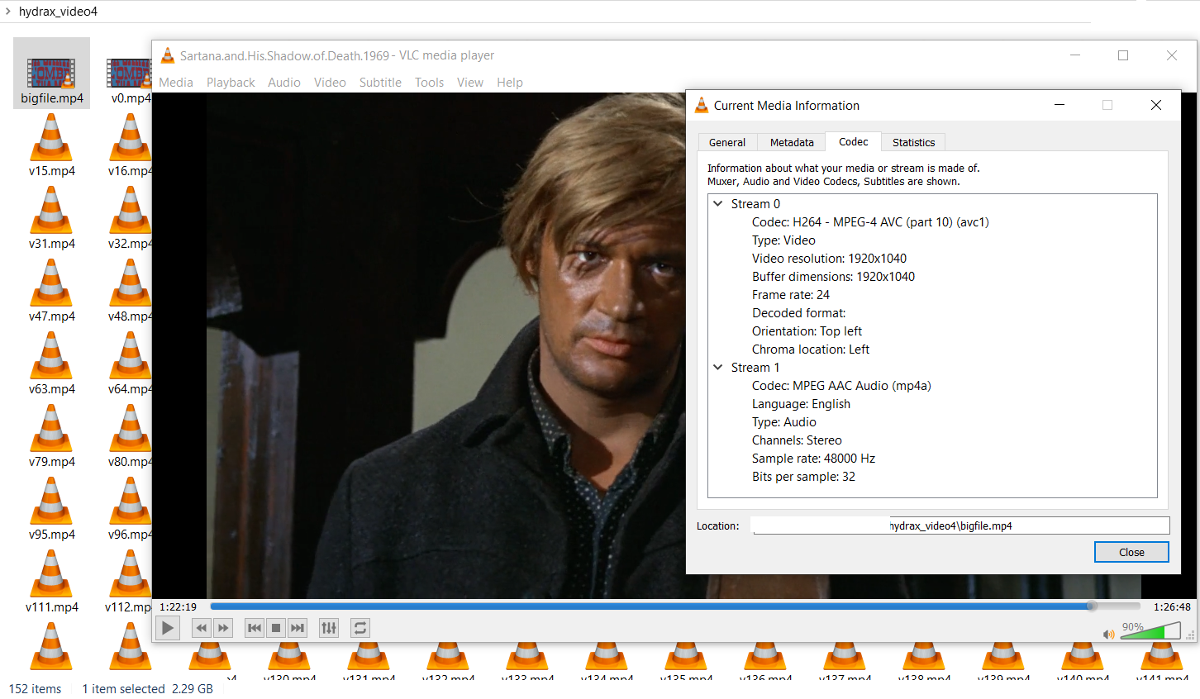
Task: Select the v0.mp4 file thumbnail
Action: [x=129, y=74]
